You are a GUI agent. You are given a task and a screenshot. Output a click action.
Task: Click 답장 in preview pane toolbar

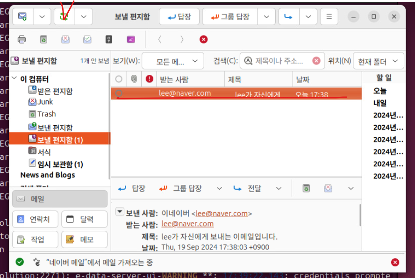tap(131, 188)
